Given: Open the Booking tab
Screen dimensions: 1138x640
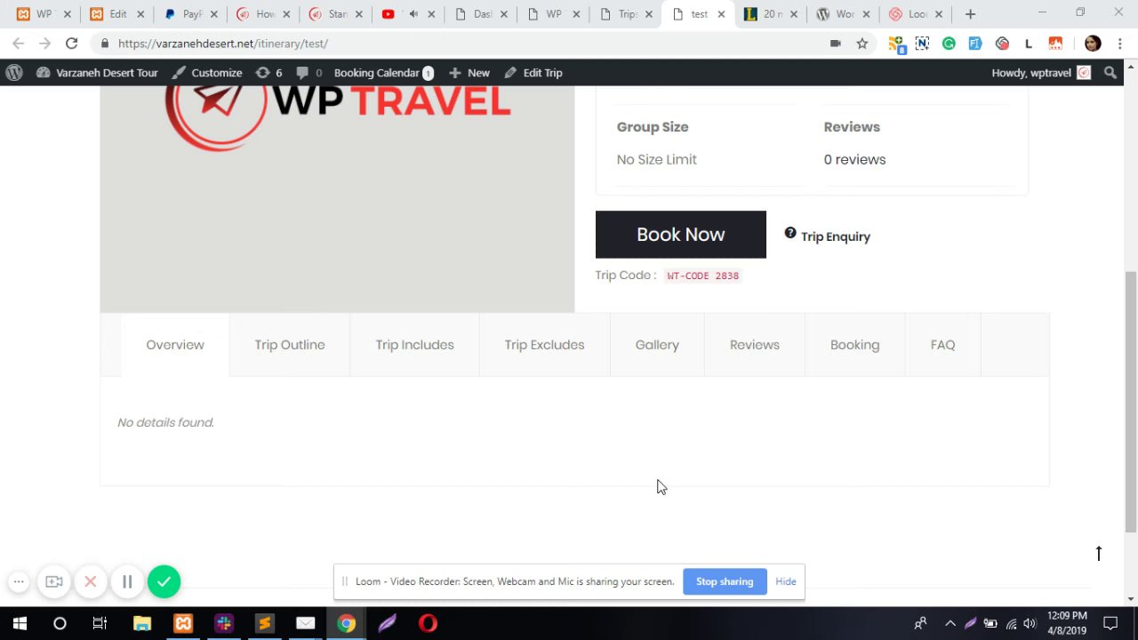Looking at the screenshot, I should 854,345.
